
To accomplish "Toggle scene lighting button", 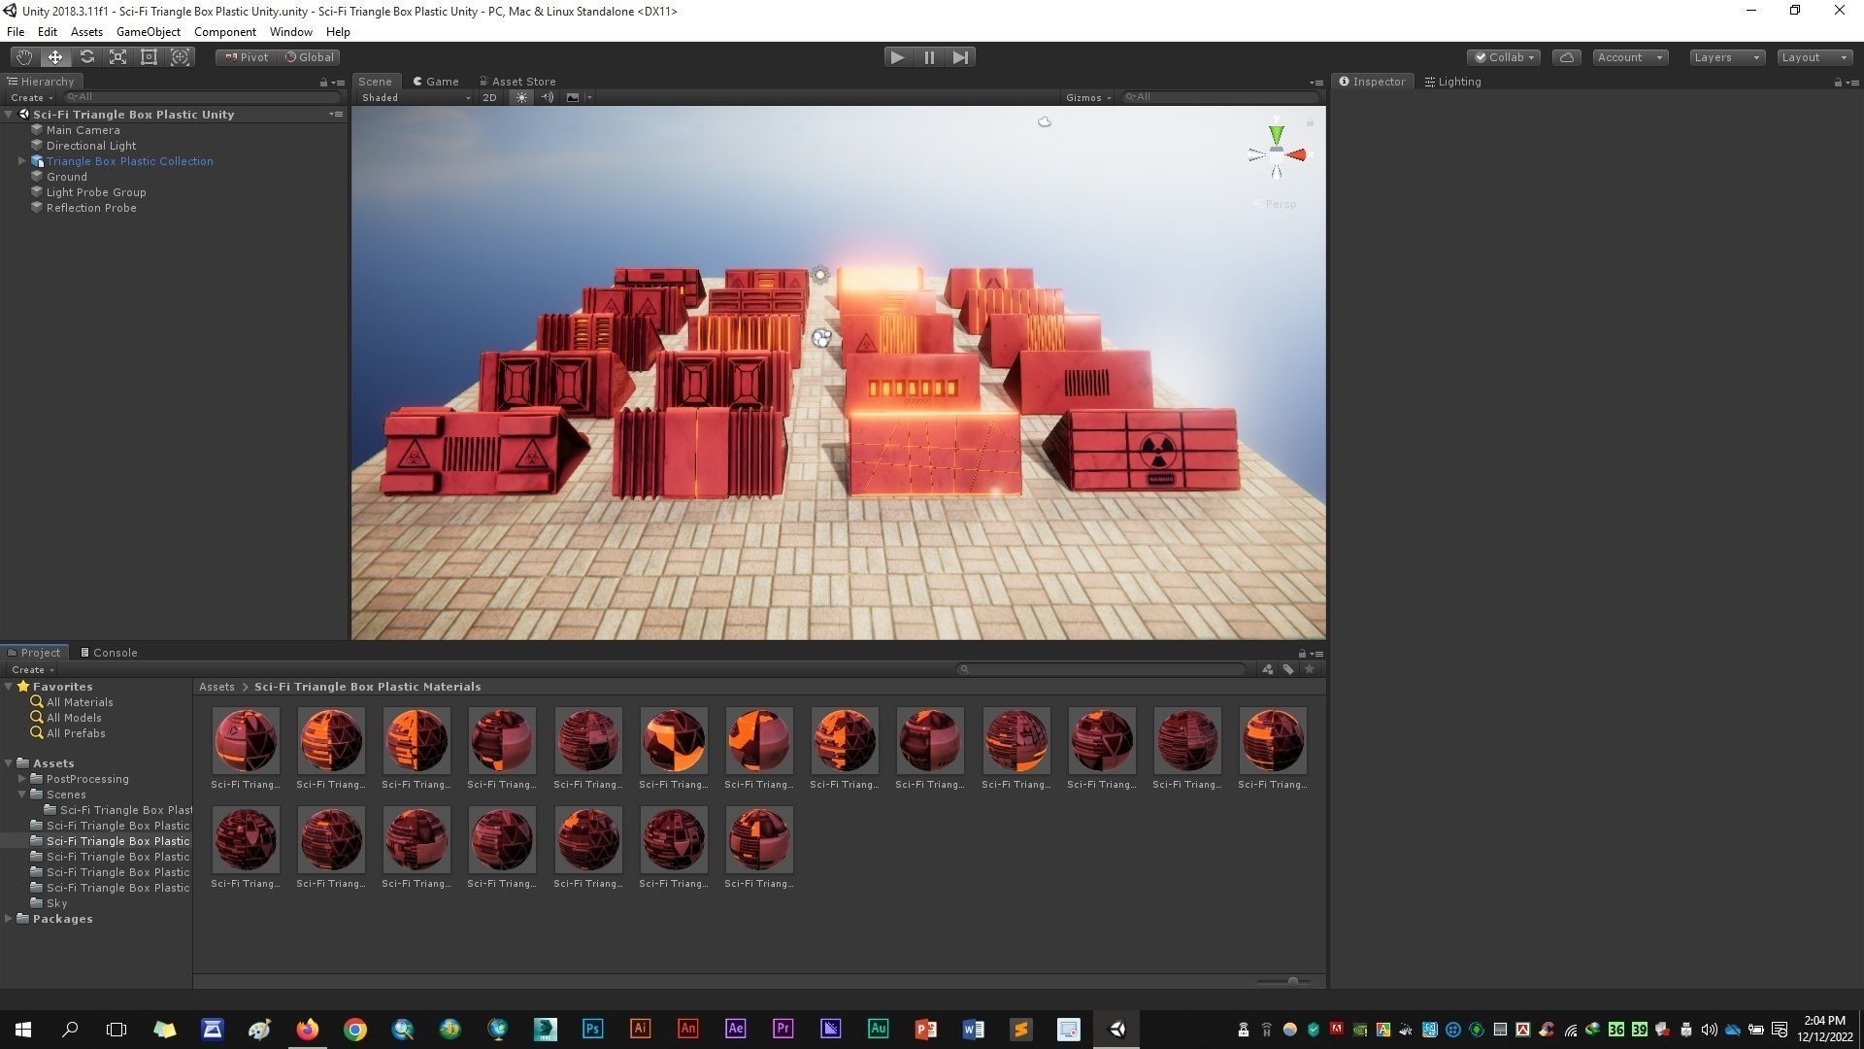I will click(x=521, y=97).
